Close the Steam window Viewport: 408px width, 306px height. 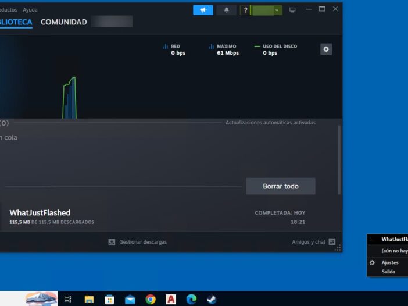tap(335, 9)
